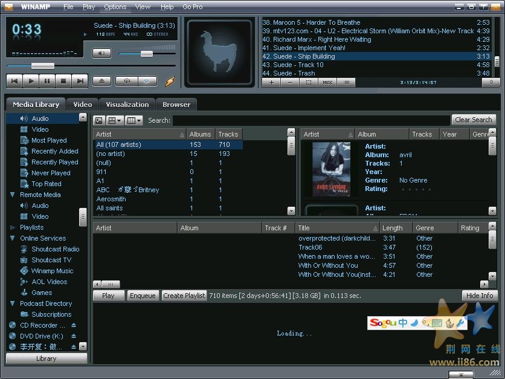The width and height of the screenshot is (505, 379).
Task: Toggle repeat playback mode
Action: (x=147, y=80)
